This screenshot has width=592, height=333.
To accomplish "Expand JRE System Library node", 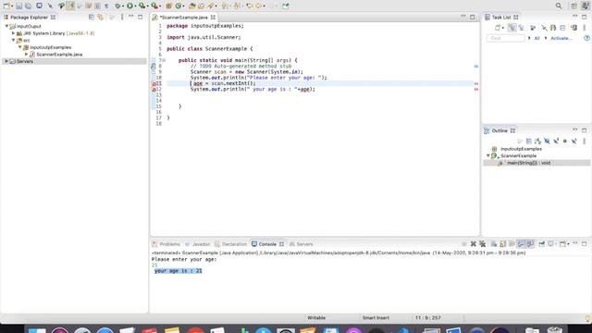I will tap(14, 33).
